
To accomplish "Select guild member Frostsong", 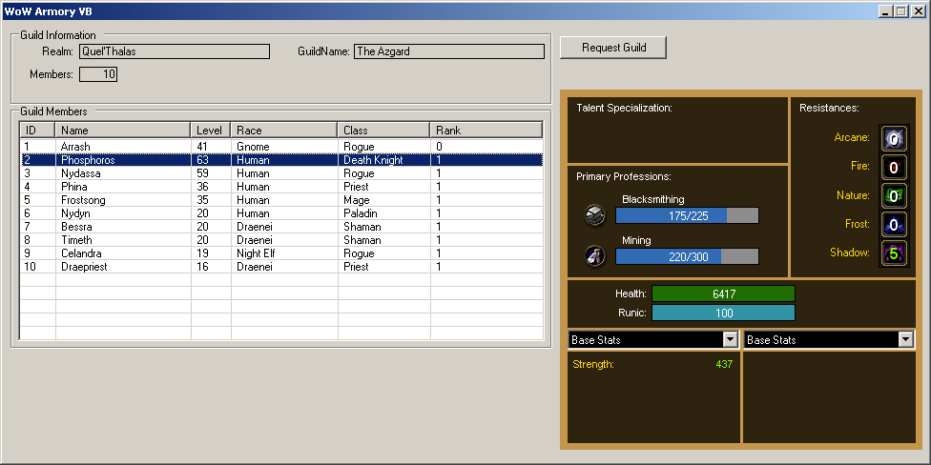I will [282, 200].
